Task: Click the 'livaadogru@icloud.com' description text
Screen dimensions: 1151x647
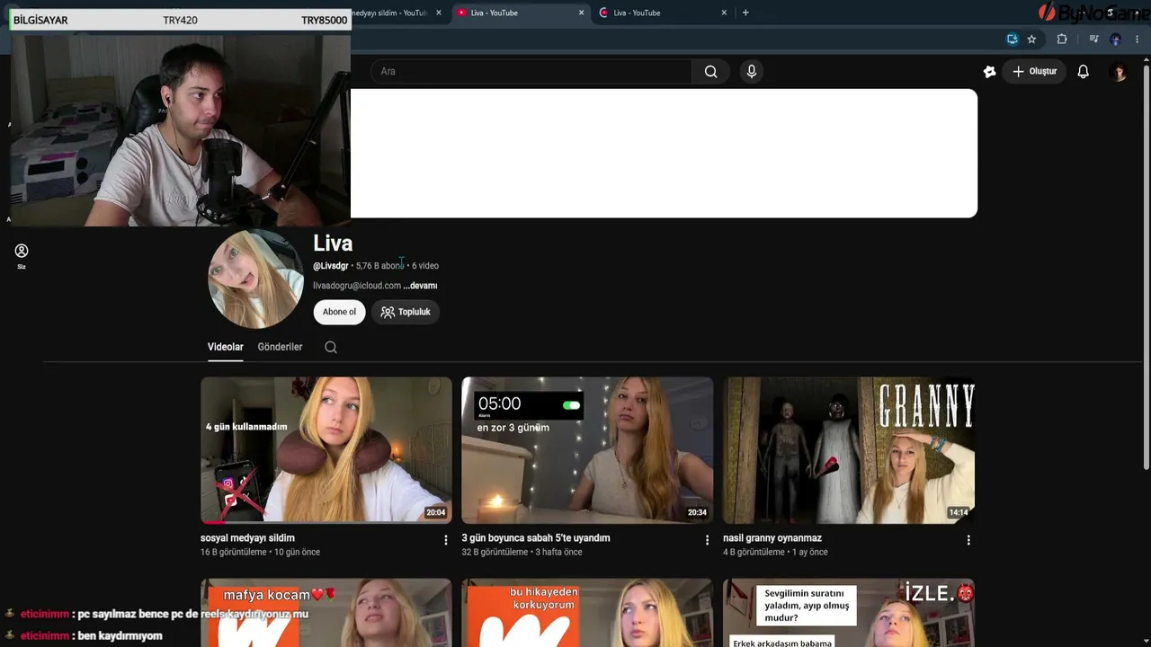Action: 357,286
